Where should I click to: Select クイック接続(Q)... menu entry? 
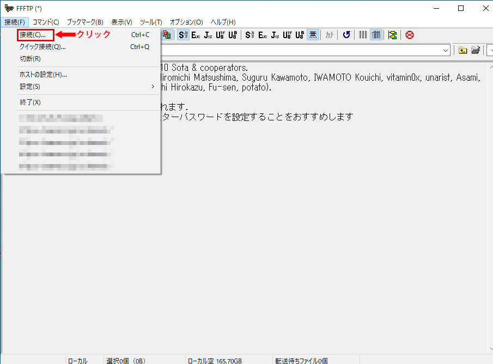(x=42, y=47)
